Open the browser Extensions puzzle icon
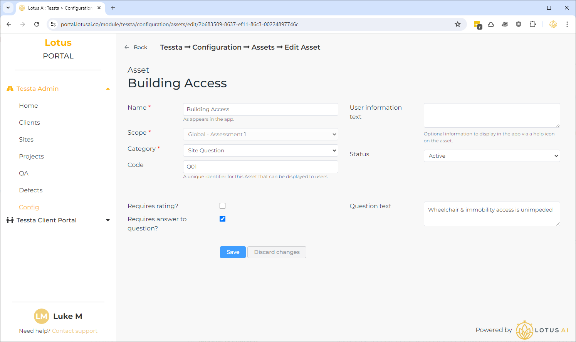This screenshot has width=576, height=342. 532,24
